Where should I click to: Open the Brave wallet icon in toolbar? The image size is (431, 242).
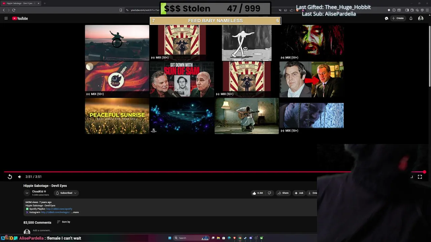coord(412,10)
